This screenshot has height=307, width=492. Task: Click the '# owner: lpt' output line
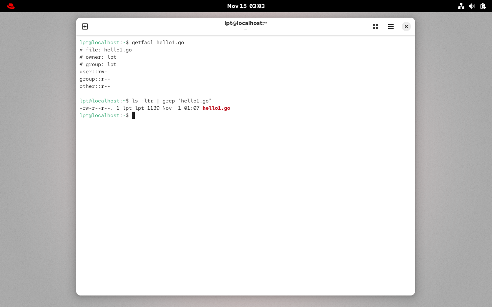(x=98, y=57)
